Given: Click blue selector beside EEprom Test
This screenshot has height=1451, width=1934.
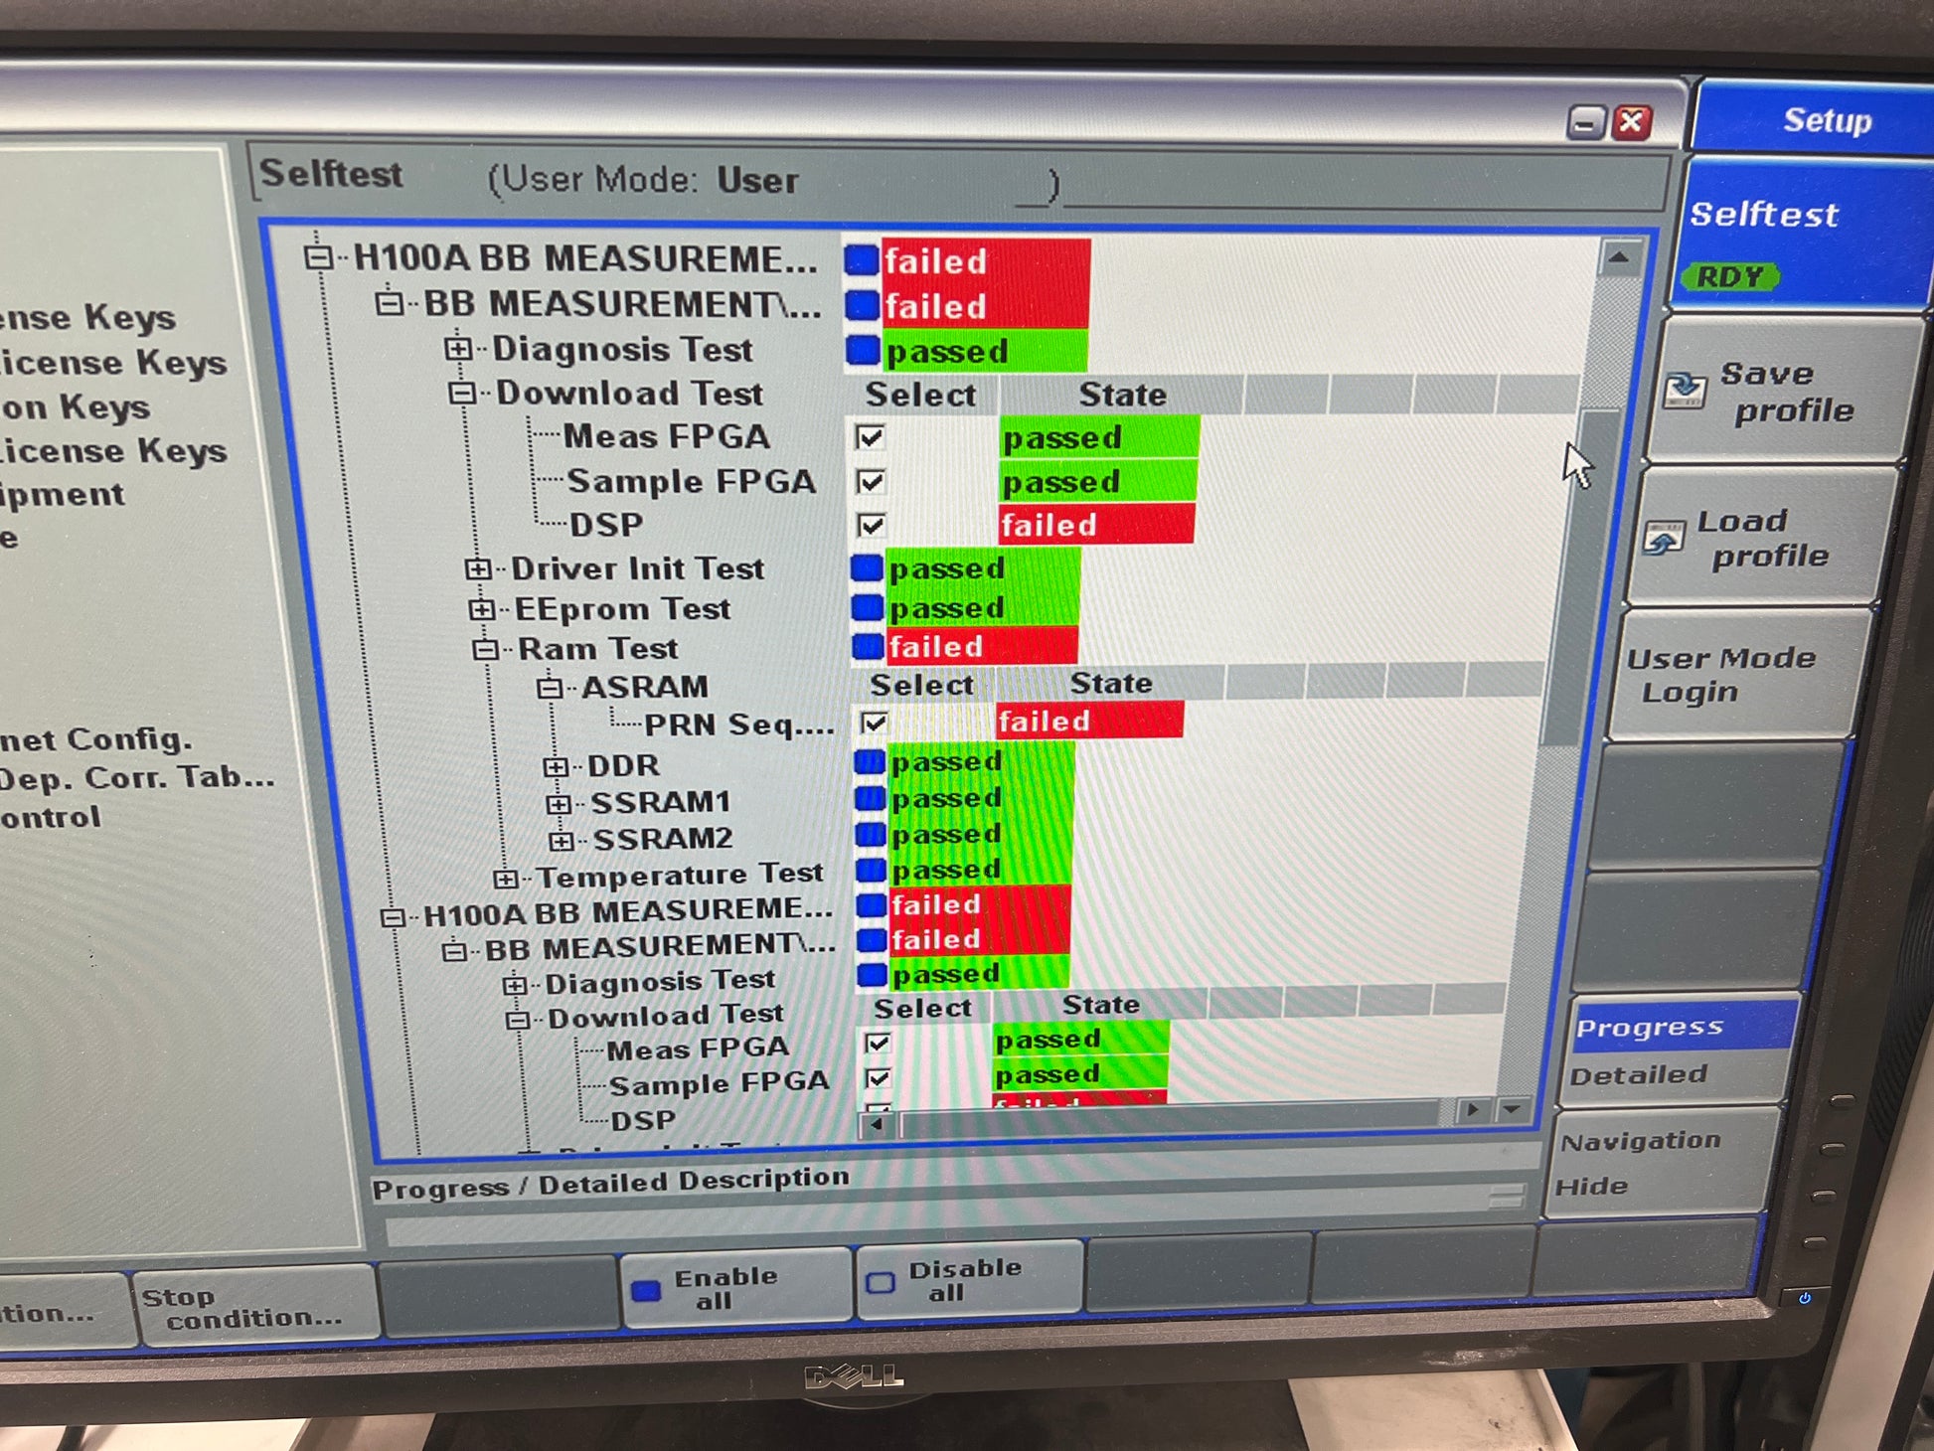Looking at the screenshot, I should [868, 606].
